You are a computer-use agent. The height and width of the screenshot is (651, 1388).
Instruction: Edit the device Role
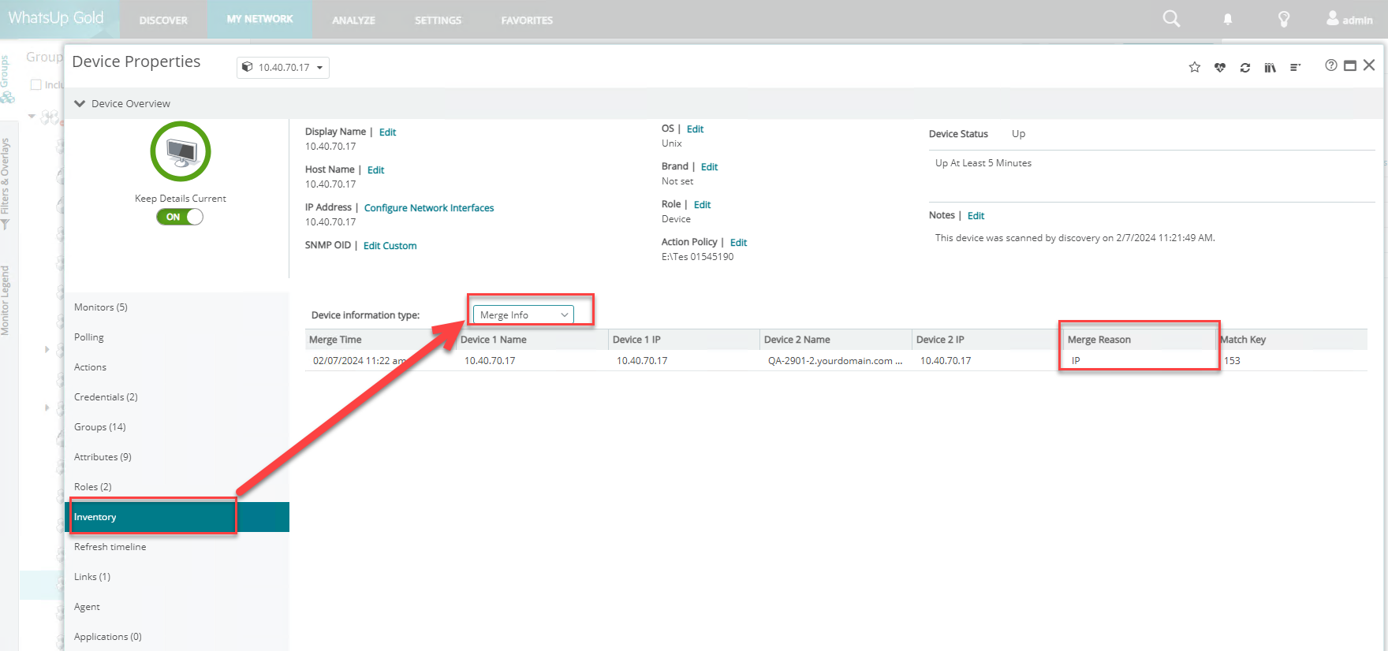(x=702, y=205)
